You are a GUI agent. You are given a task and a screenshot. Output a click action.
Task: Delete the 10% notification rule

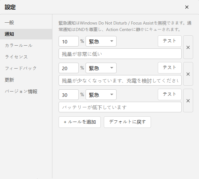[188, 47]
